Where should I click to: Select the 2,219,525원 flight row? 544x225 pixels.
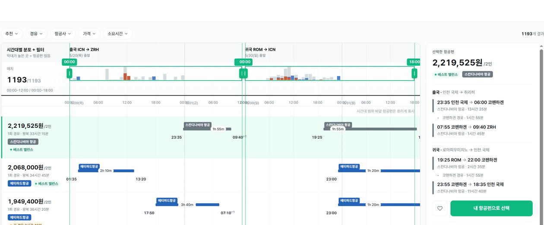[210, 137]
